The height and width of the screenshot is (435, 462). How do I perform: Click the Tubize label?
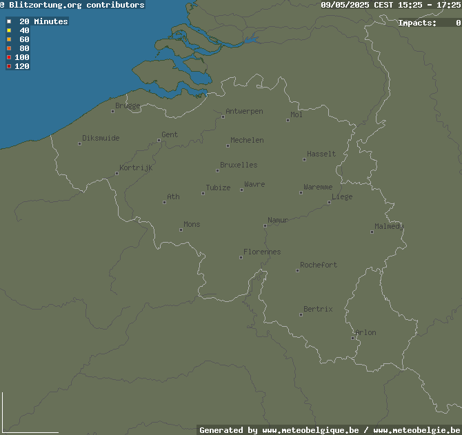(x=218, y=188)
